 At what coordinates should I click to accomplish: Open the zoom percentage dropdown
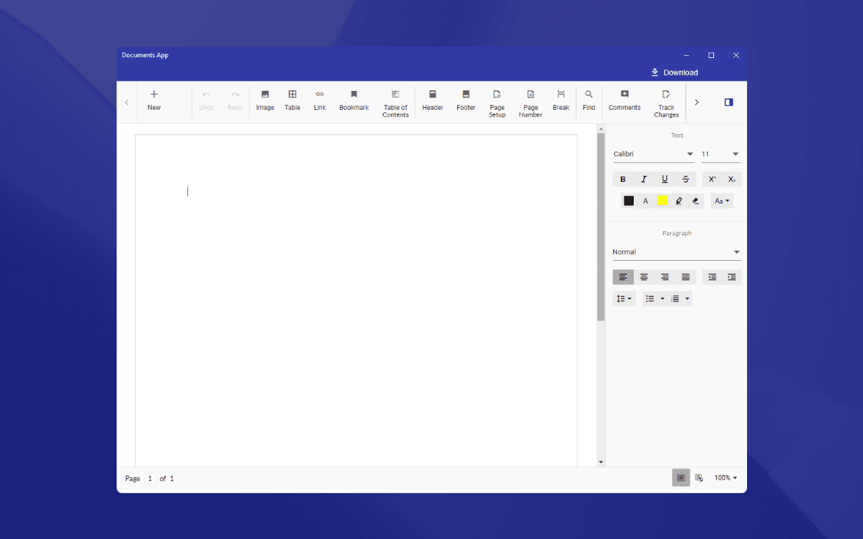click(x=725, y=478)
